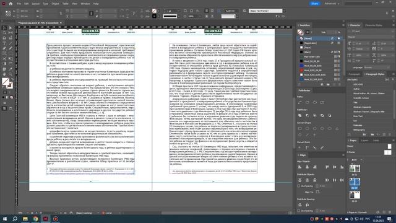Open the Swatches panel menu

click(x=343, y=25)
